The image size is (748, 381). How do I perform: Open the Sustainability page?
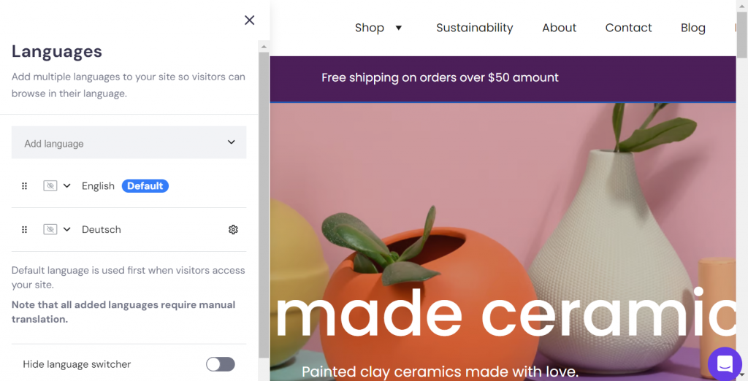[474, 28]
